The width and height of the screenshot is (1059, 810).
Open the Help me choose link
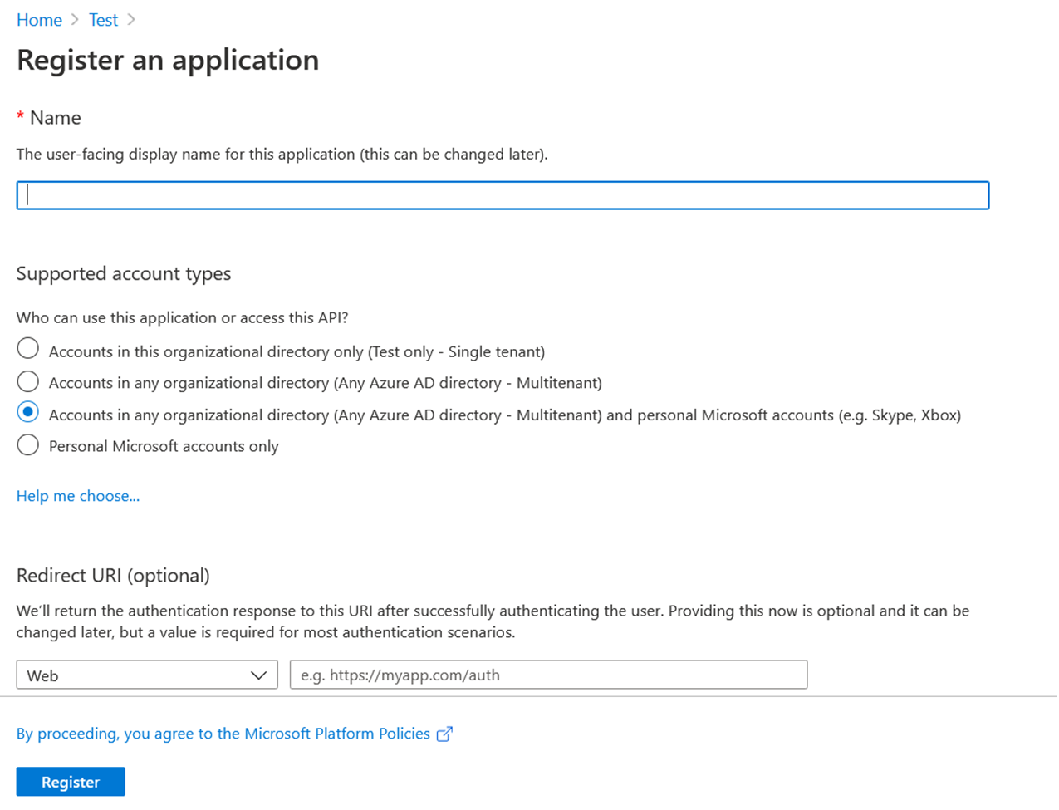(x=77, y=496)
